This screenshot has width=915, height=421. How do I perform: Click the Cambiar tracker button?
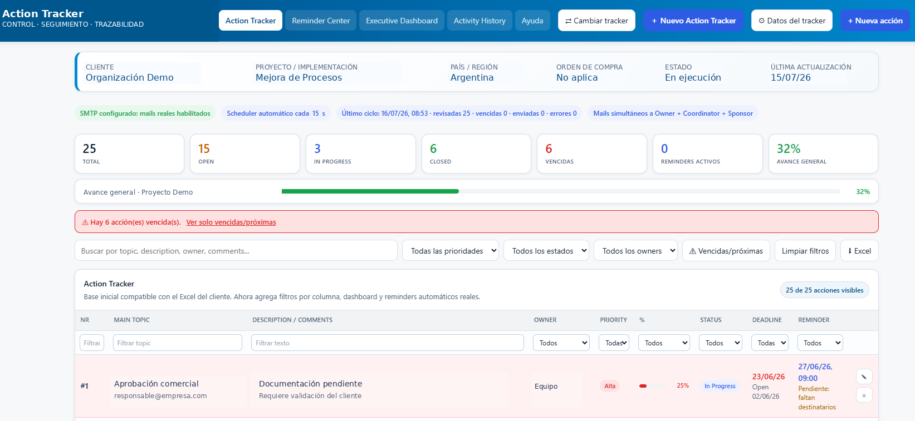pyautogui.click(x=596, y=21)
